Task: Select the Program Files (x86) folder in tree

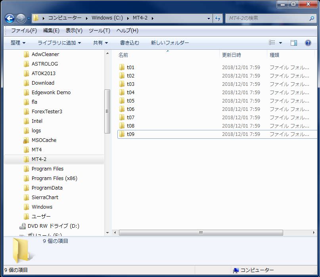Action: (x=54, y=178)
